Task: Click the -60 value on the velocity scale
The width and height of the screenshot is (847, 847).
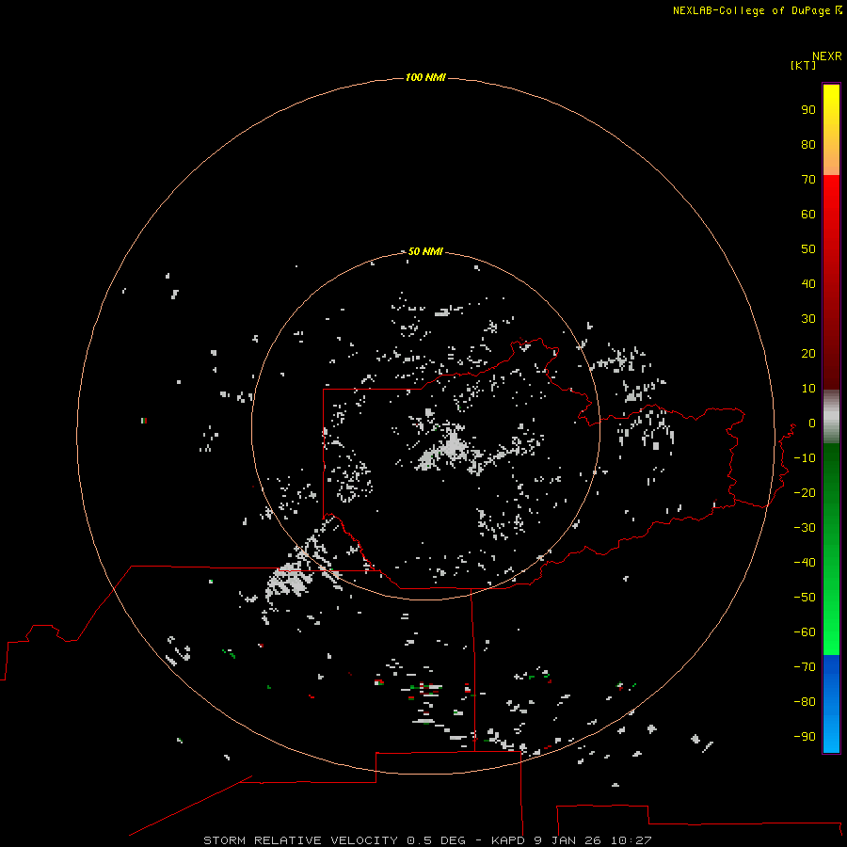Action: pyautogui.click(x=805, y=632)
